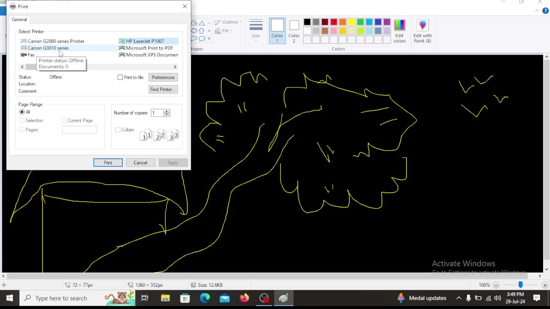Open the Windows Start menu
Viewport: 550px width, 309px height.
[9, 298]
